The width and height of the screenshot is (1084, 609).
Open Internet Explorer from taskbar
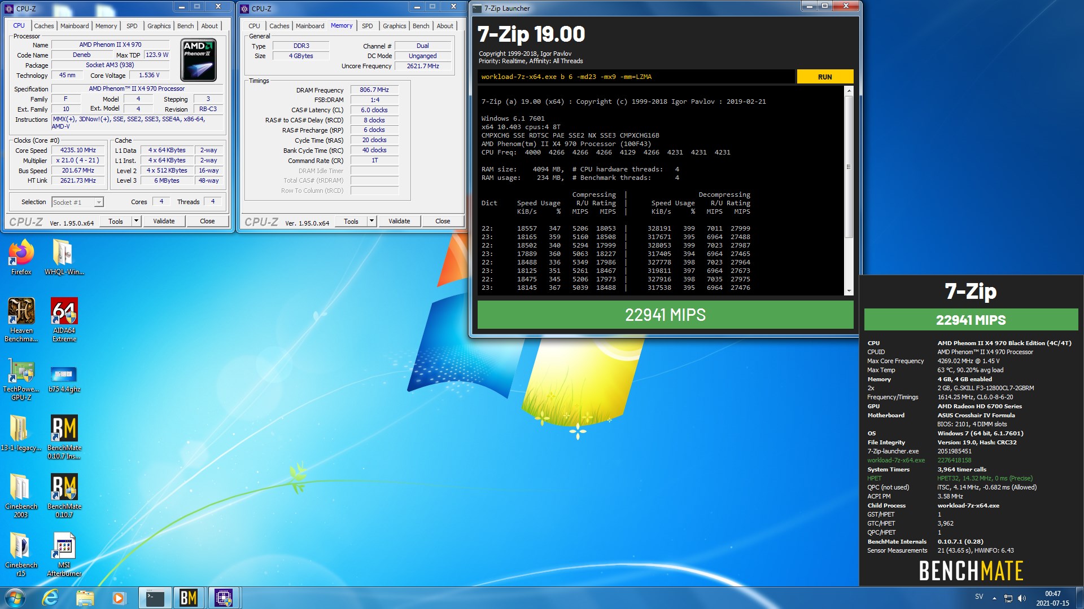pos(50,598)
